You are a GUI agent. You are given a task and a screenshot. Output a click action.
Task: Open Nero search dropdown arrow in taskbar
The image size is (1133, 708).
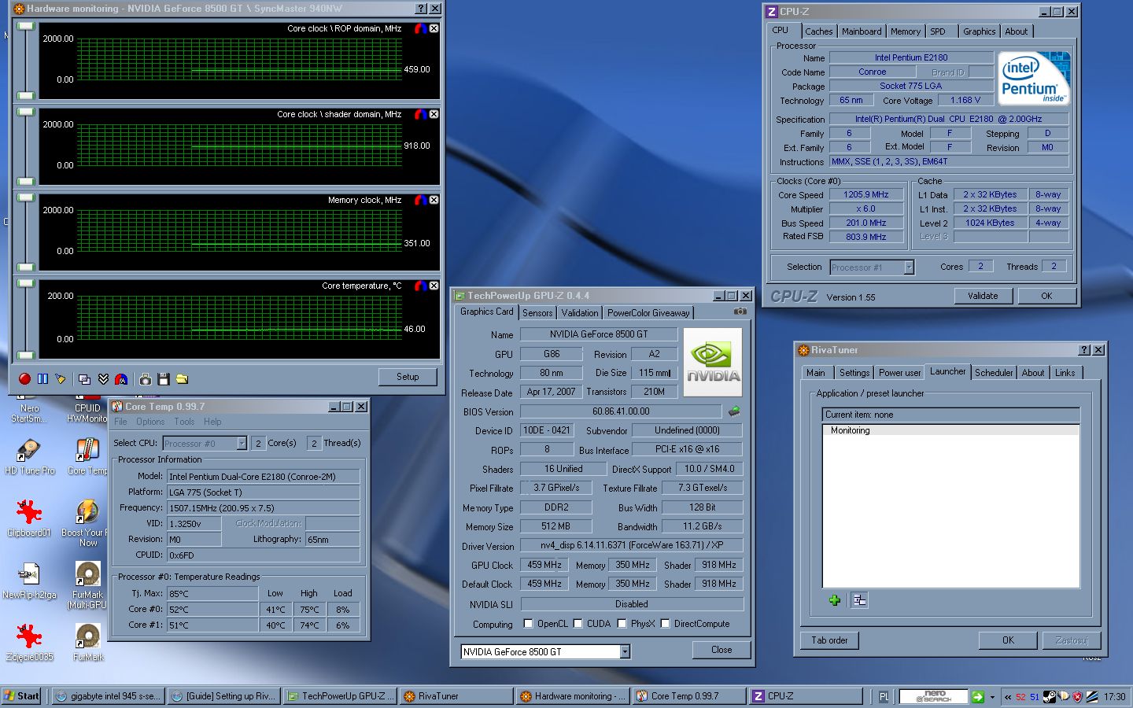[992, 697]
